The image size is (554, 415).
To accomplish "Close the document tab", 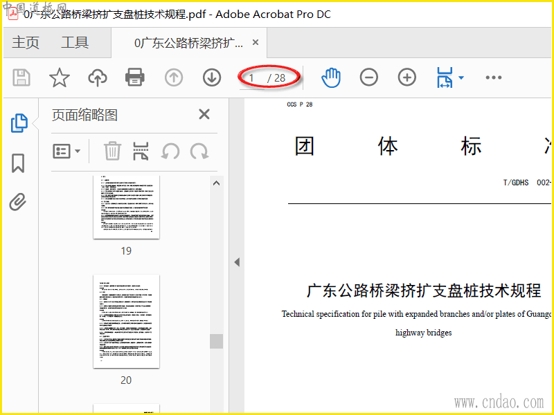I will 256,42.
